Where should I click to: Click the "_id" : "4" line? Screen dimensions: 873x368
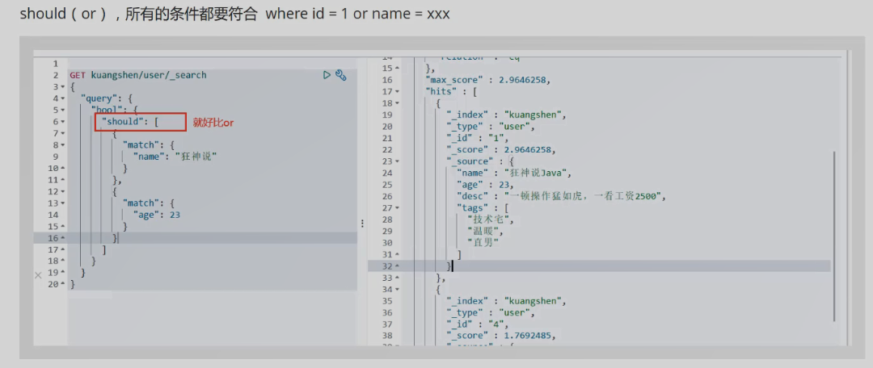(479, 324)
